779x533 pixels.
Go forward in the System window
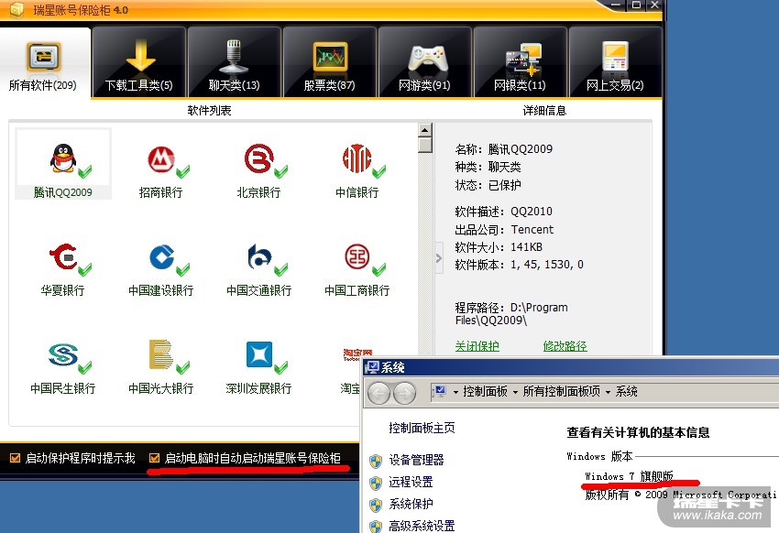(x=404, y=393)
